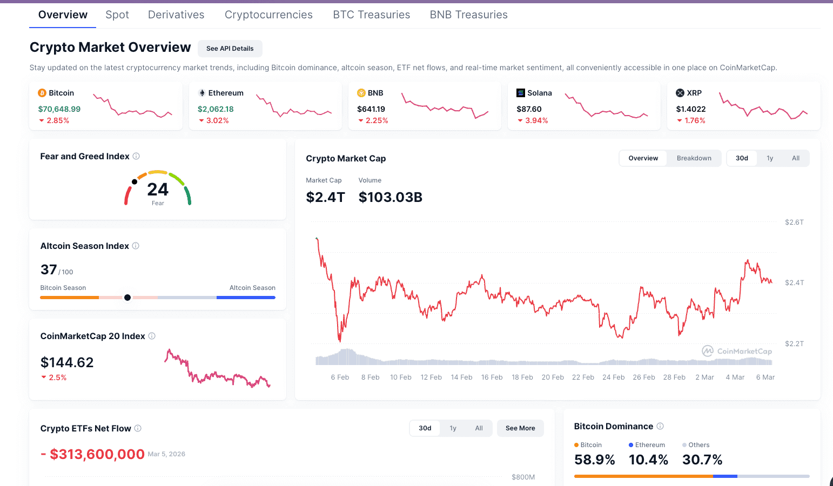Image resolution: width=833 pixels, height=486 pixels.
Task: Open Bitcoin Dominance info icon
Action: [x=660, y=426]
